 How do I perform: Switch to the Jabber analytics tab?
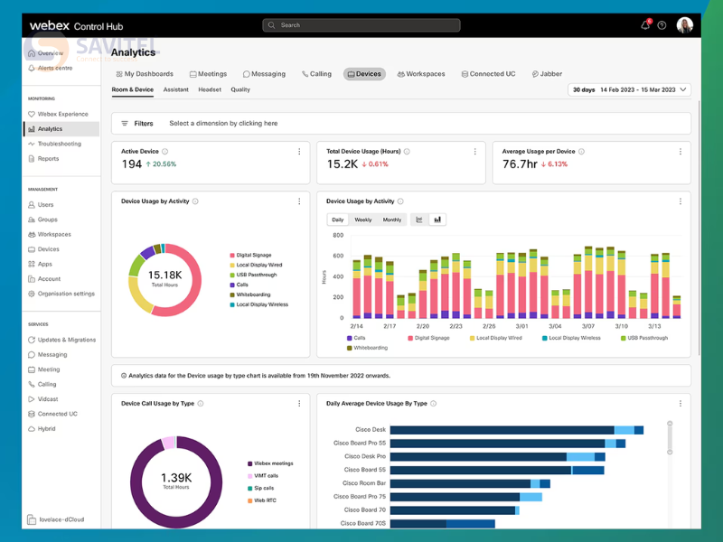click(547, 74)
